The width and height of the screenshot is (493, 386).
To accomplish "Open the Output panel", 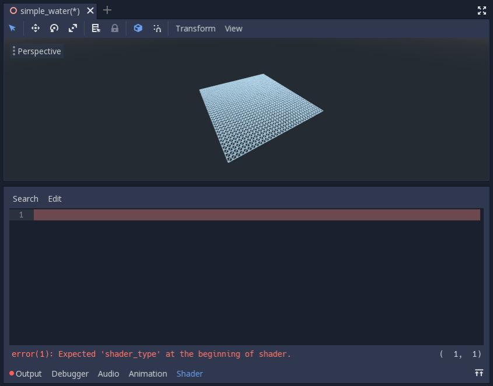I will tap(27, 373).
